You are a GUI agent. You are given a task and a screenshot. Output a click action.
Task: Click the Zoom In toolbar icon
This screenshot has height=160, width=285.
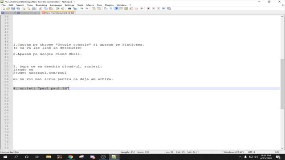click(x=81, y=8)
